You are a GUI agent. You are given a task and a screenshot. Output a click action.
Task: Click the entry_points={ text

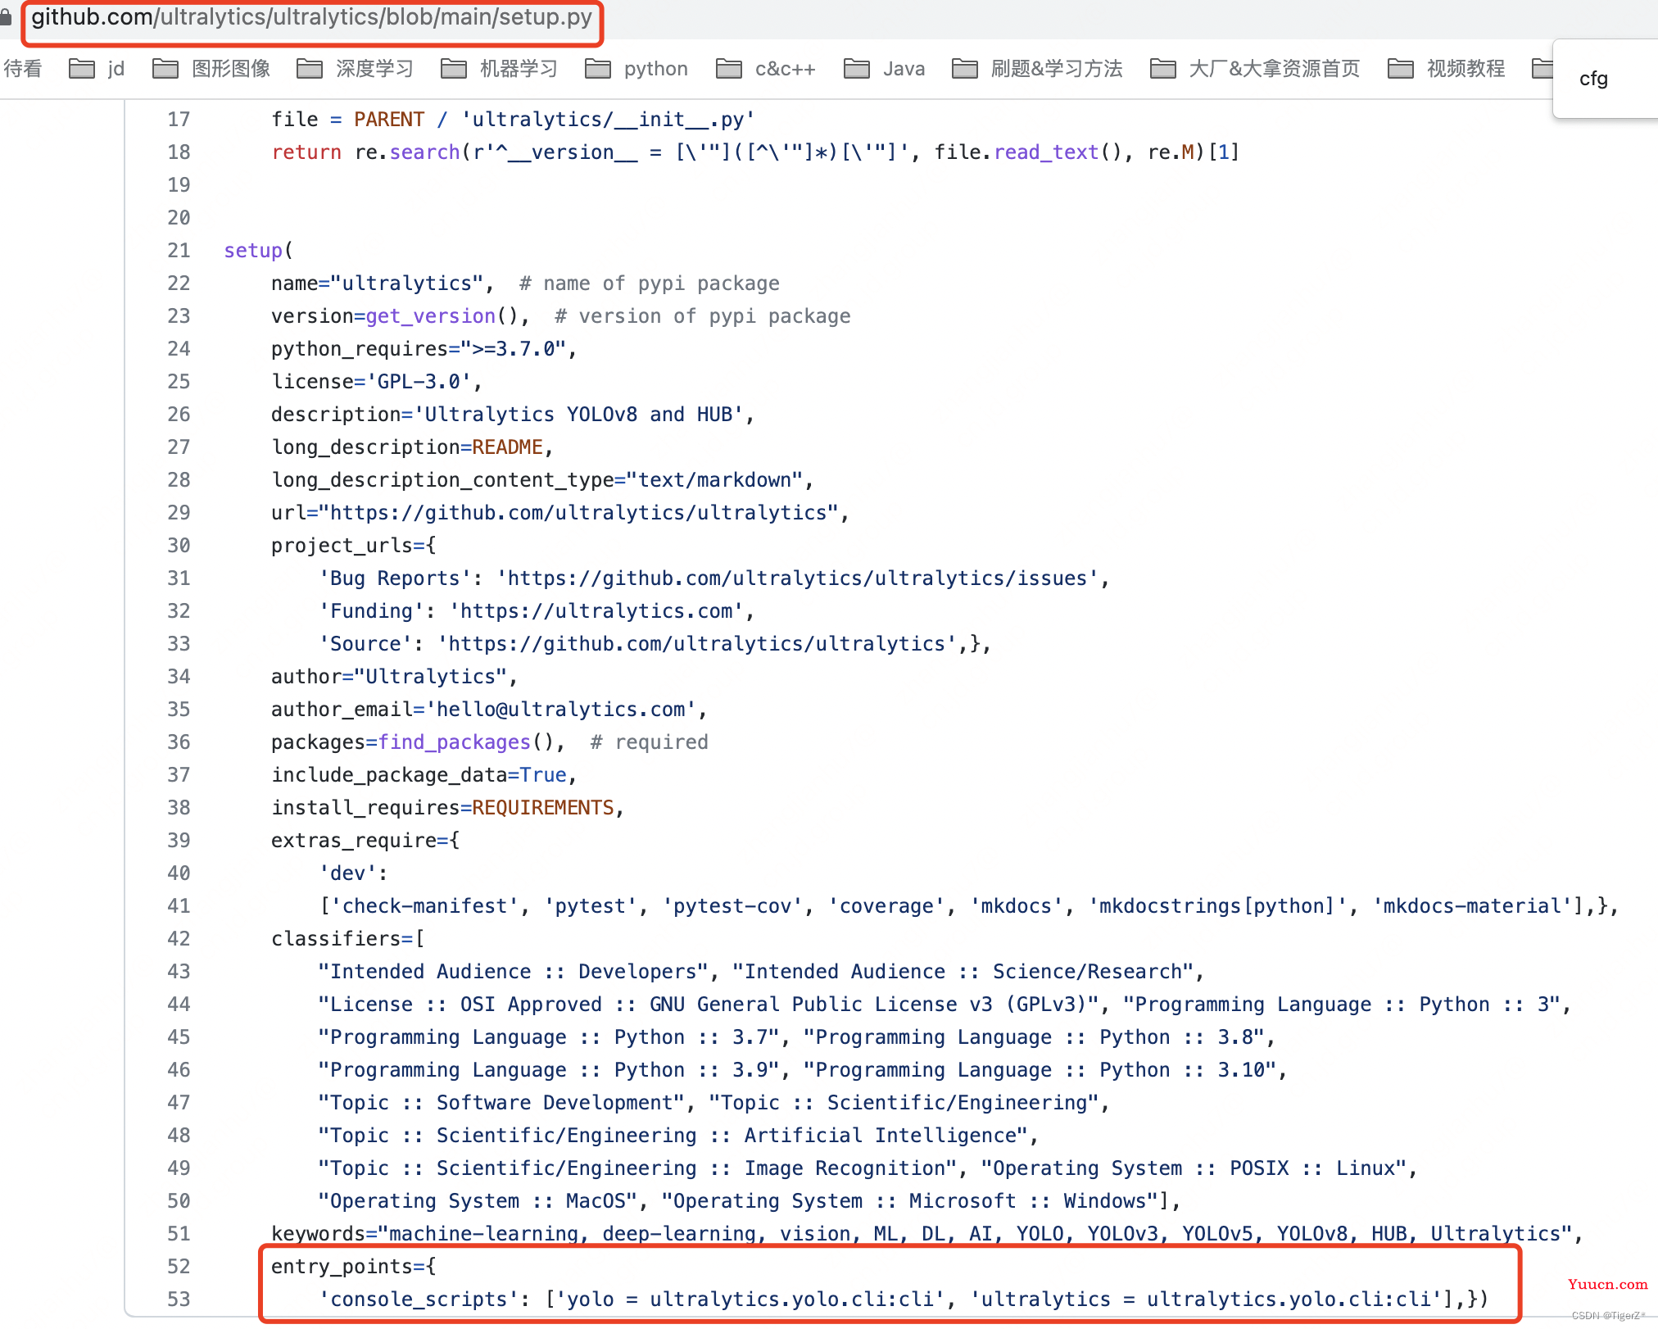click(353, 1267)
